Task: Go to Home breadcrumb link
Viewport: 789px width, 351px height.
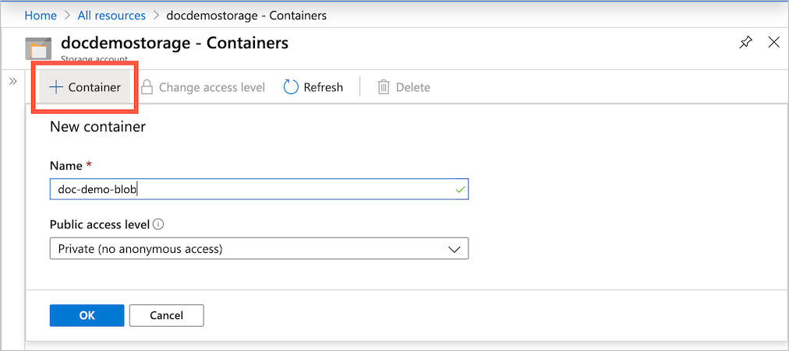Action: [x=41, y=15]
